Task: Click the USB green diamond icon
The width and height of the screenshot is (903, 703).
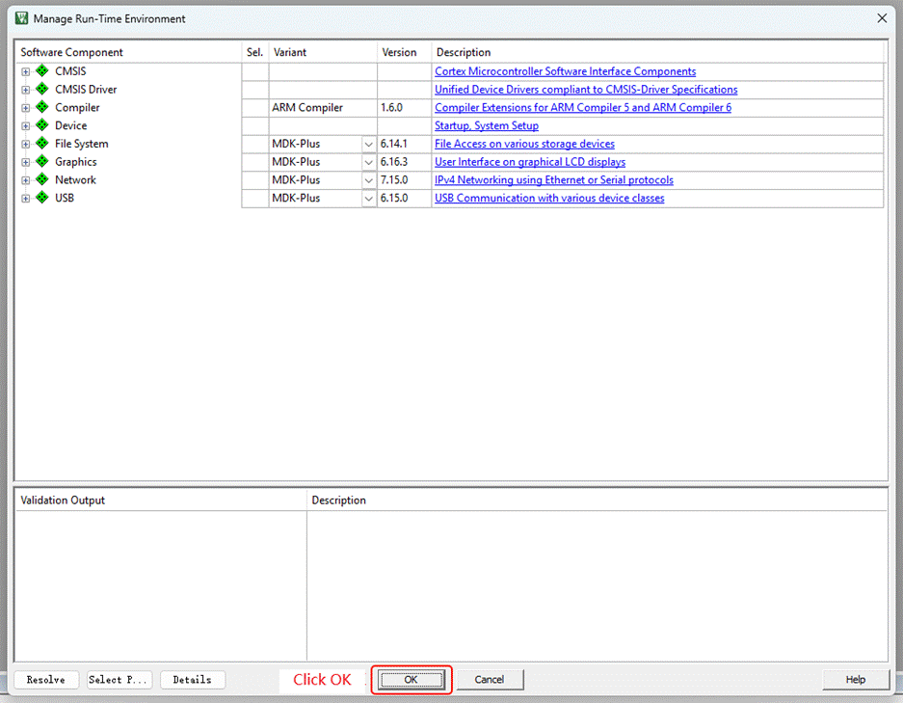Action: [42, 198]
